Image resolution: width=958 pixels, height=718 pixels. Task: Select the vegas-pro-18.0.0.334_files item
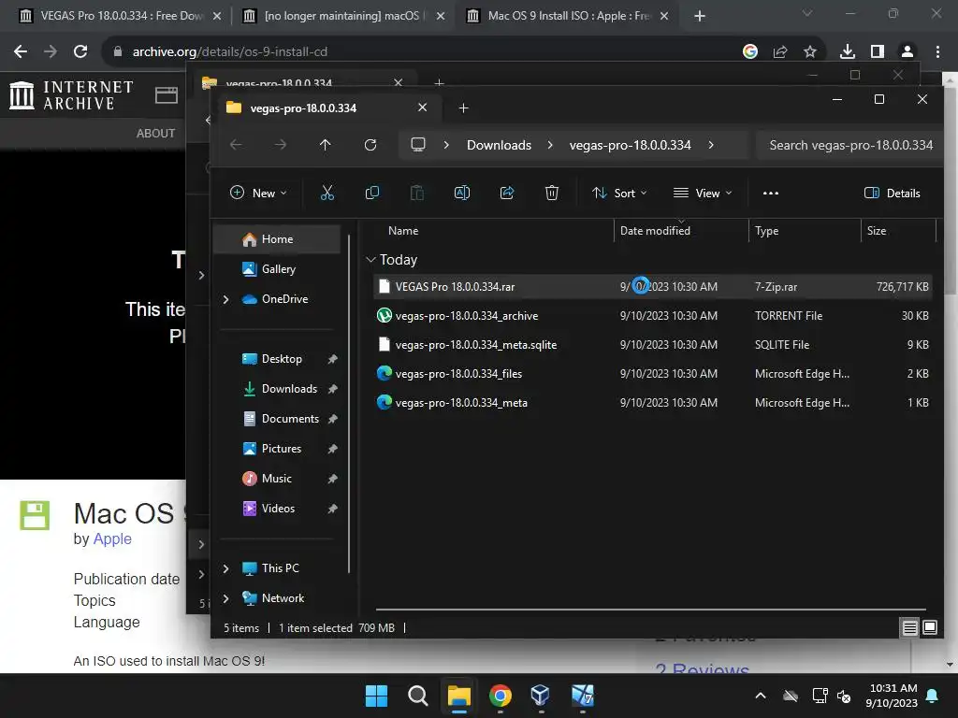652,374
